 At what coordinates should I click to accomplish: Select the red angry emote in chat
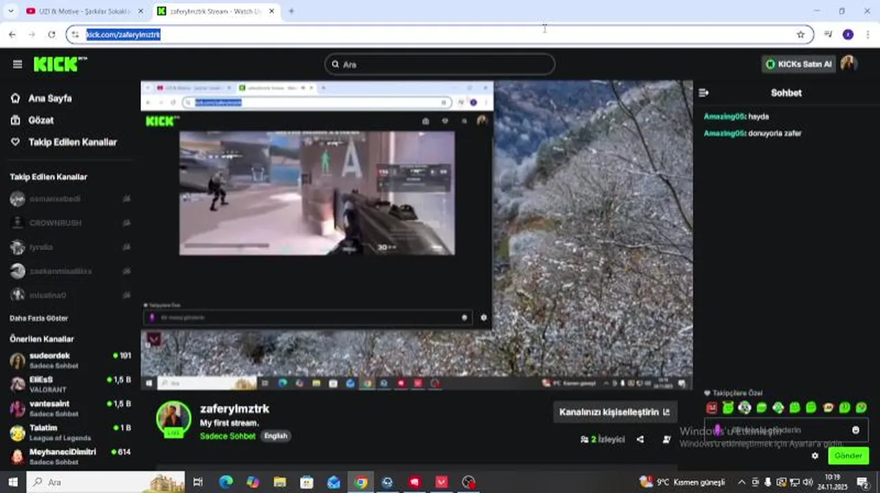[712, 408]
